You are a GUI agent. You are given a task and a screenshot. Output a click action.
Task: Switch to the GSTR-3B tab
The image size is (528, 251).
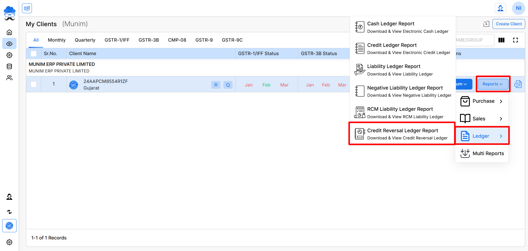tap(149, 40)
